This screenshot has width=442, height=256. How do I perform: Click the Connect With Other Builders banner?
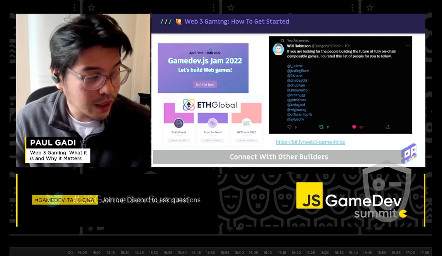click(x=278, y=157)
